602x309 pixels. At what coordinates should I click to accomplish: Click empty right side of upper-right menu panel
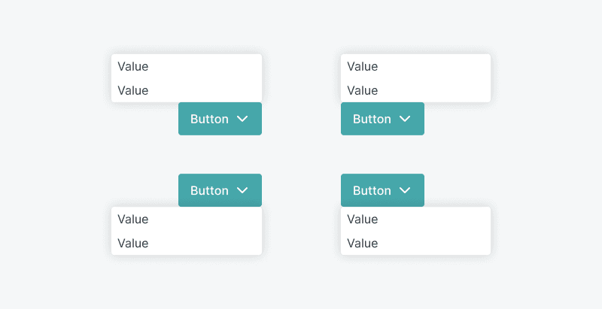(x=455, y=78)
